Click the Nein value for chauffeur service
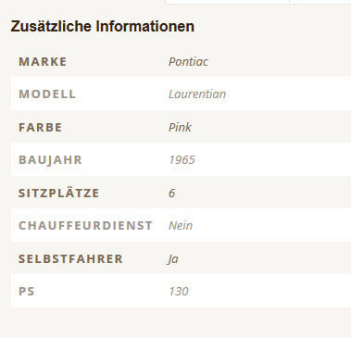 click(x=181, y=225)
